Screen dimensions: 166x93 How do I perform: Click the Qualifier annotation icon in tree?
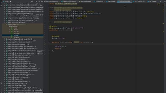pos(12,34)
